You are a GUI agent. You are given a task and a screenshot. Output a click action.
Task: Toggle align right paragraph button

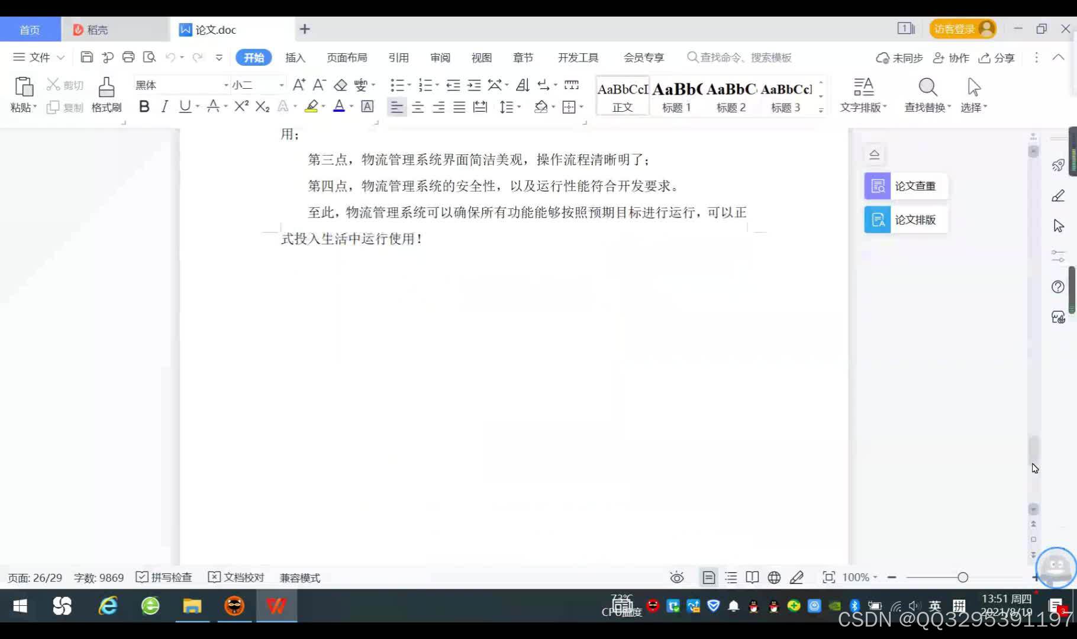(438, 107)
